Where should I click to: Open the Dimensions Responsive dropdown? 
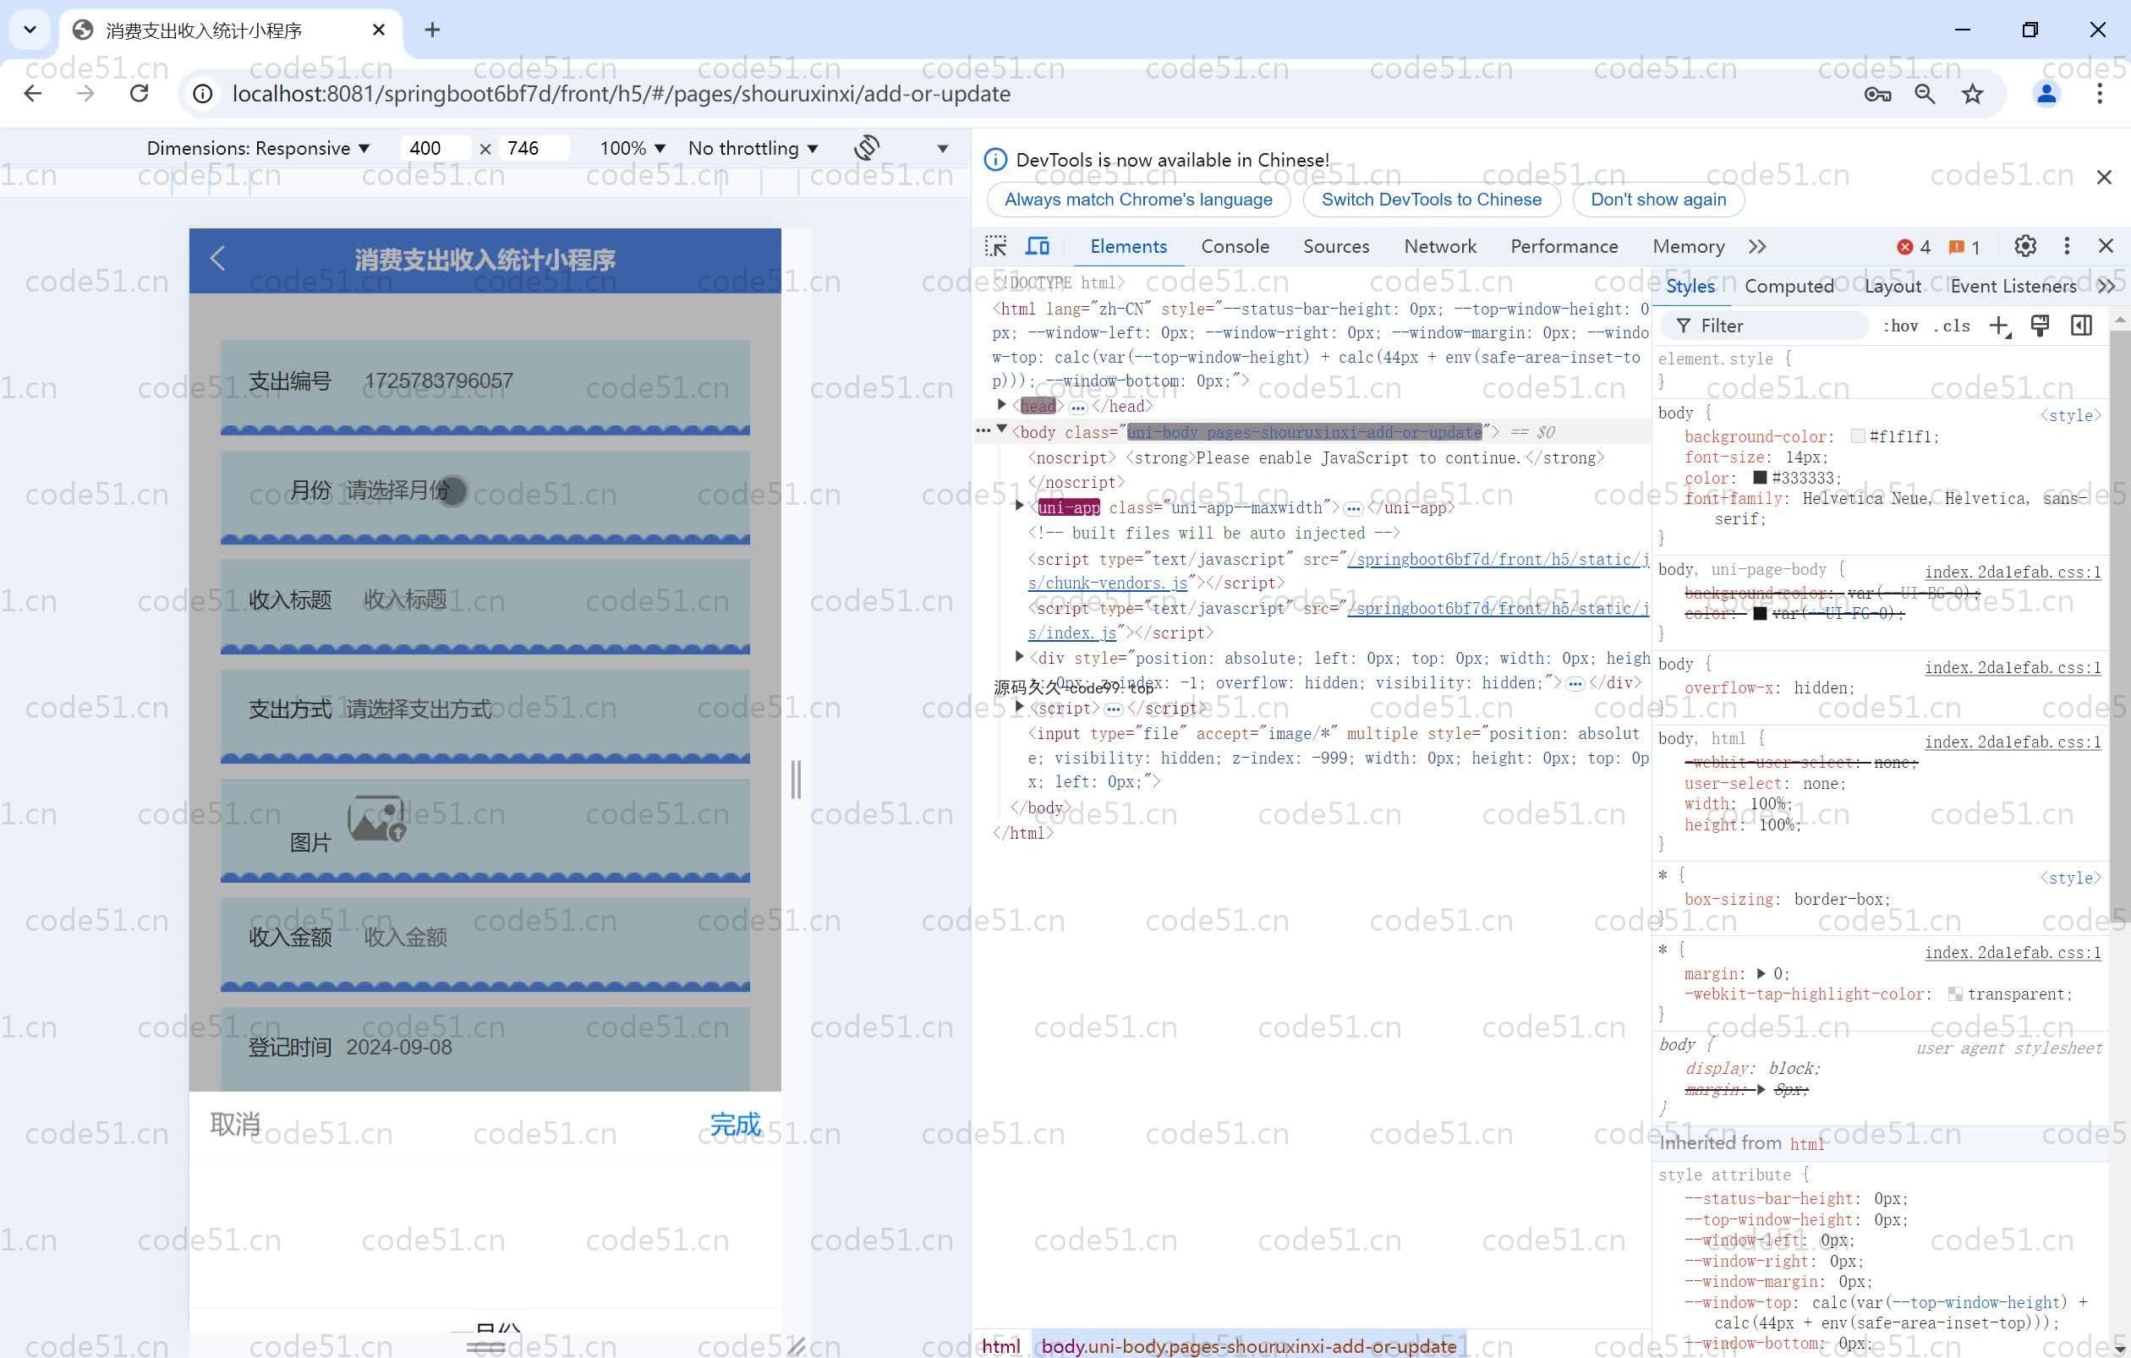coord(258,148)
